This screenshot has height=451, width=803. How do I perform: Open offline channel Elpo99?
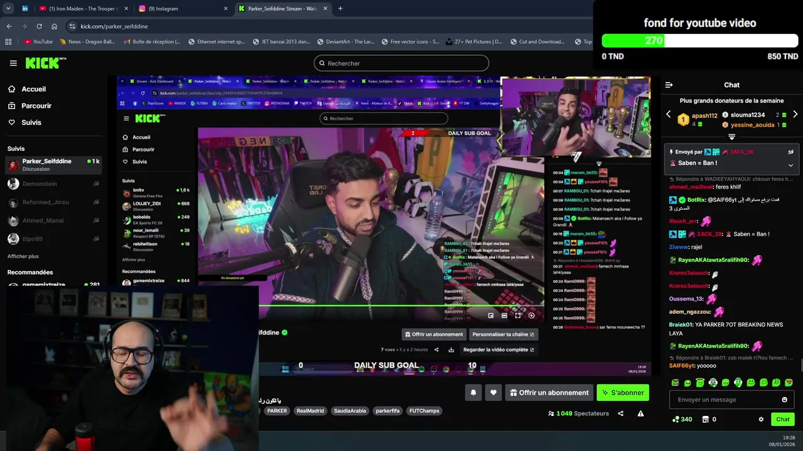[x=53, y=239]
